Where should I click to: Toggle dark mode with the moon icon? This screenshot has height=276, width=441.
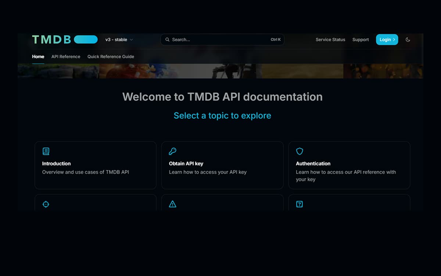point(408,39)
